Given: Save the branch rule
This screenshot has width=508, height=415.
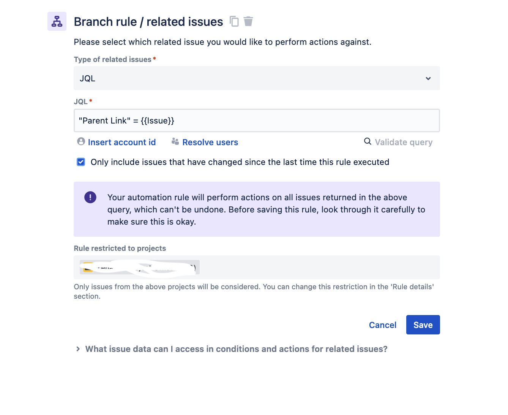Looking at the screenshot, I should pos(423,325).
